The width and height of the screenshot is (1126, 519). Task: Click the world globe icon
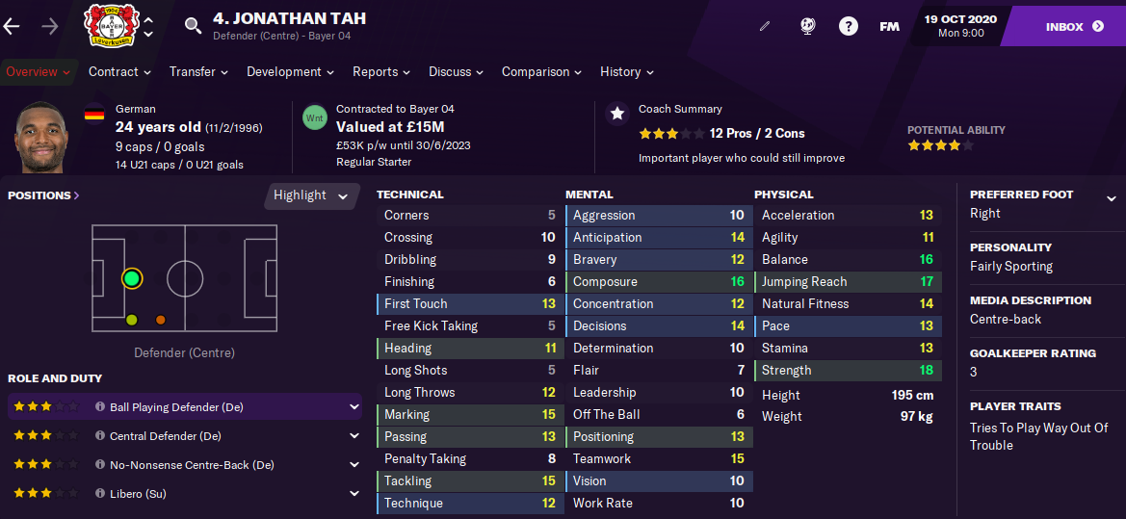[x=807, y=26]
